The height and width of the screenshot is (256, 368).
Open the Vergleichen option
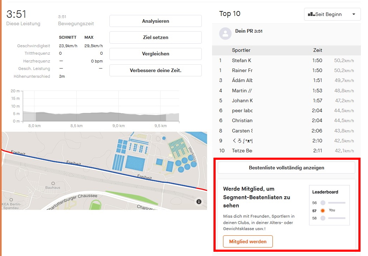(x=155, y=54)
